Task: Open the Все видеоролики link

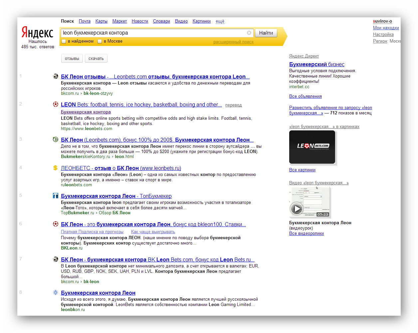Action: [x=307, y=234]
